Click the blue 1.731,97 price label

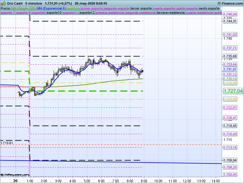click(230, 70)
